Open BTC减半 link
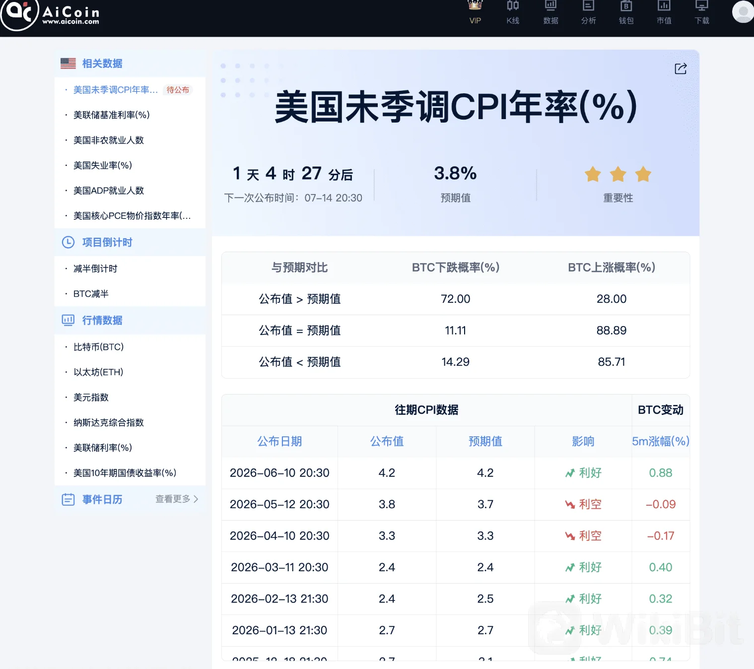The height and width of the screenshot is (669, 754). coord(91,294)
